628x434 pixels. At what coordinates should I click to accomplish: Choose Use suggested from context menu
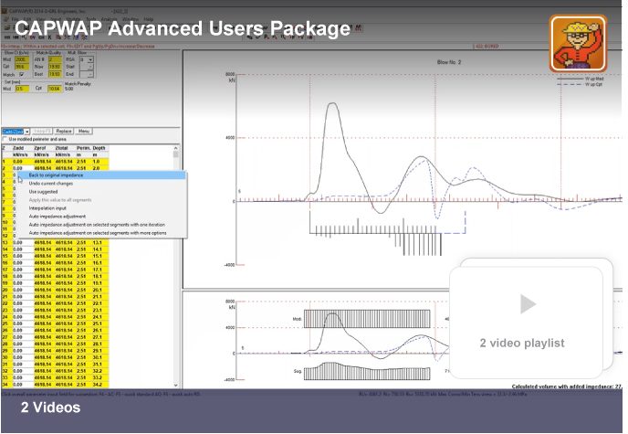coord(101,192)
